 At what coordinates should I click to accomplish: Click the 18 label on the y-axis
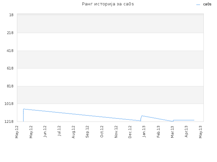[x=11, y=15]
